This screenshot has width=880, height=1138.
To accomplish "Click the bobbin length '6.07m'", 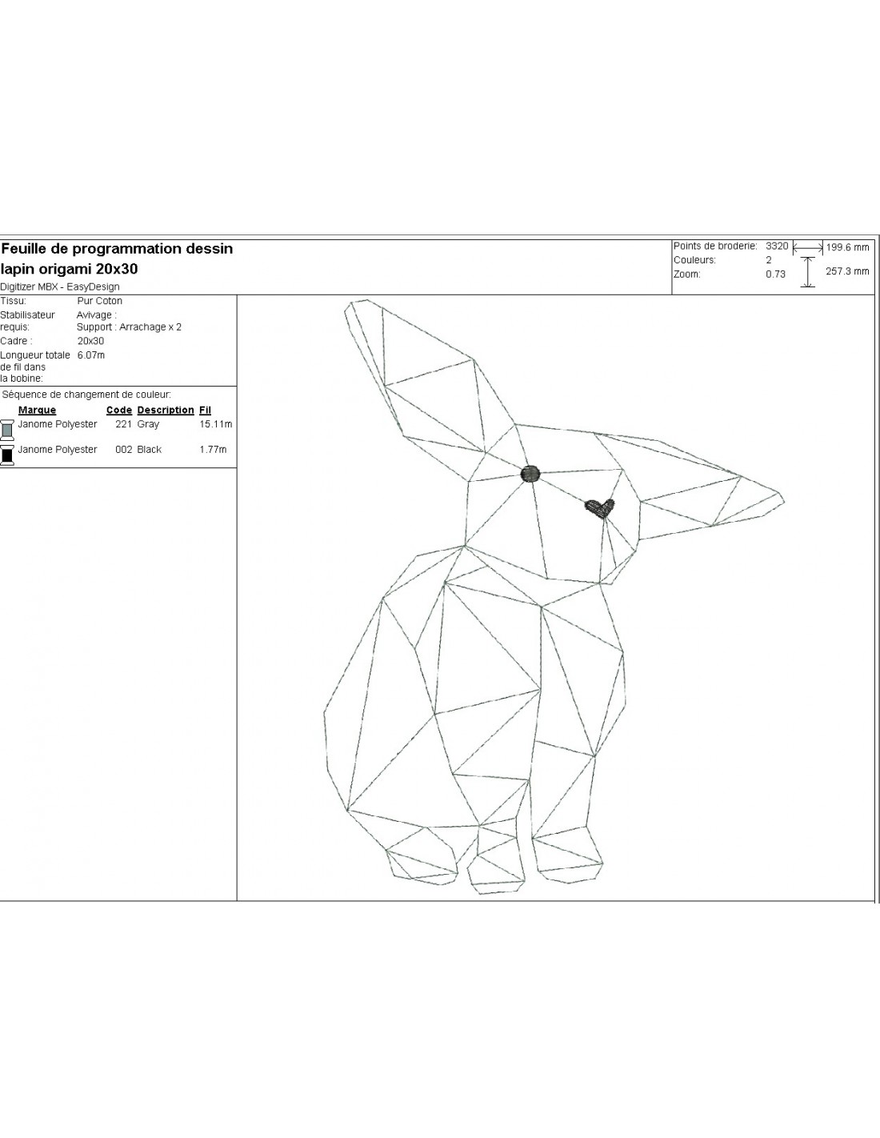I will (x=91, y=355).
